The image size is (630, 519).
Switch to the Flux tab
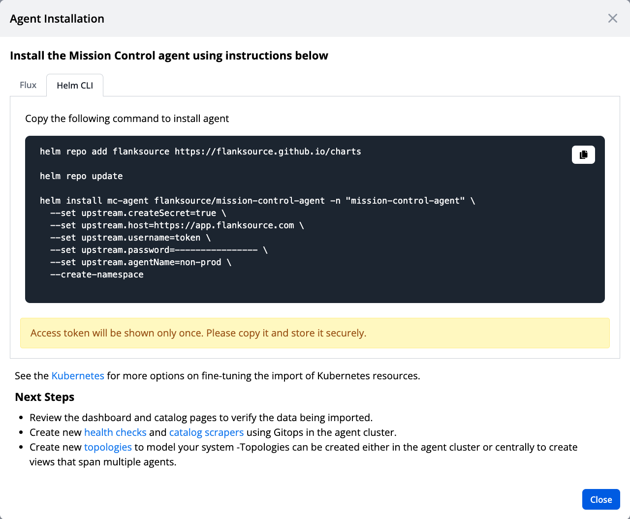click(28, 85)
